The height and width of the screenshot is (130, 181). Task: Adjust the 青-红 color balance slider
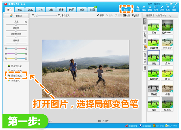pyautogui.click(x=16, y=48)
